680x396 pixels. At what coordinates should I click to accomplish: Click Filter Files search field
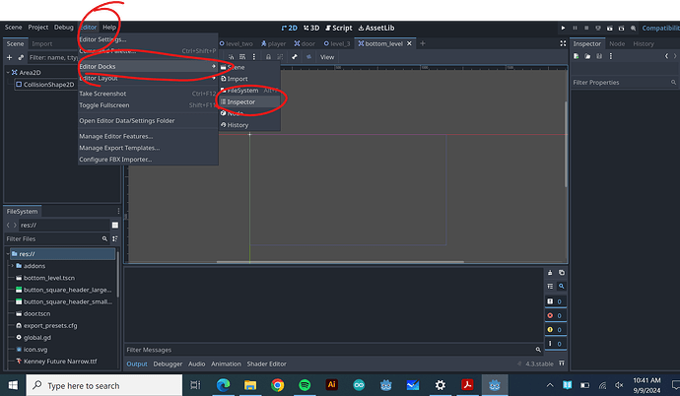tap(56, 238)
